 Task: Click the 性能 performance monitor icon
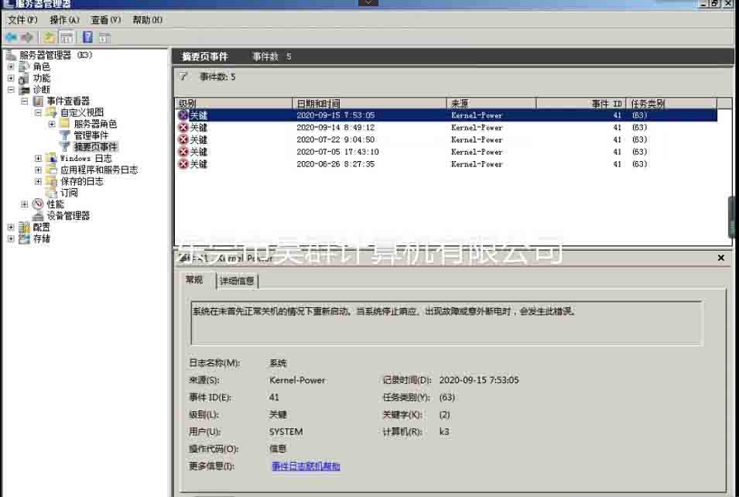pyautogui.click(x=38, y=204)
